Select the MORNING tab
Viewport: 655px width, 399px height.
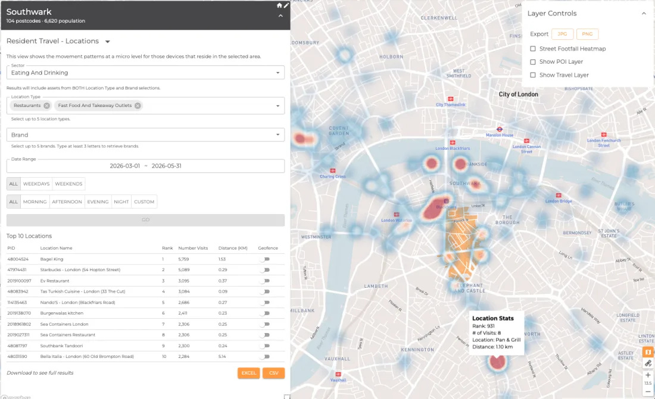[x=35, y=202]
